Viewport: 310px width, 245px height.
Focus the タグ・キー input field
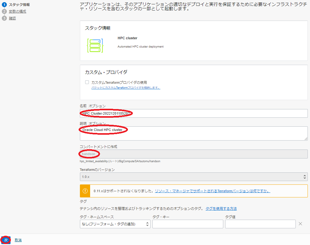click(x=188, y=224)
